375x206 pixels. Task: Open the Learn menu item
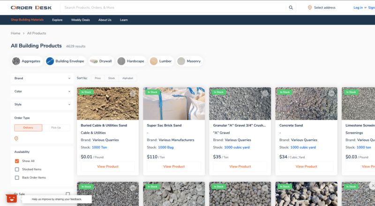point(124,20)
